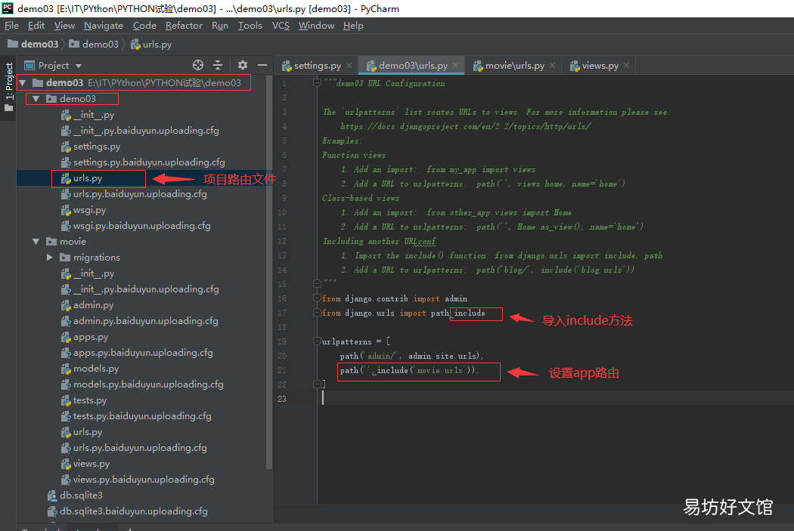Open the Refactor menu
Image resolution: width=794 pixels, height=531 pixels.
pyautogui.click(x=184, y=25)
